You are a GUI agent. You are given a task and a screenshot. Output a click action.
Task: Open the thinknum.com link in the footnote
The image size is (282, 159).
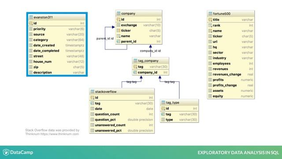click(59, 134)
